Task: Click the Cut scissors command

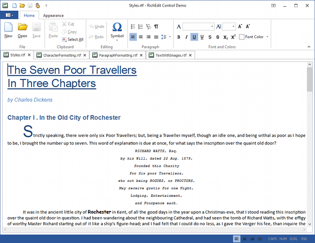Action: (68, 24)
